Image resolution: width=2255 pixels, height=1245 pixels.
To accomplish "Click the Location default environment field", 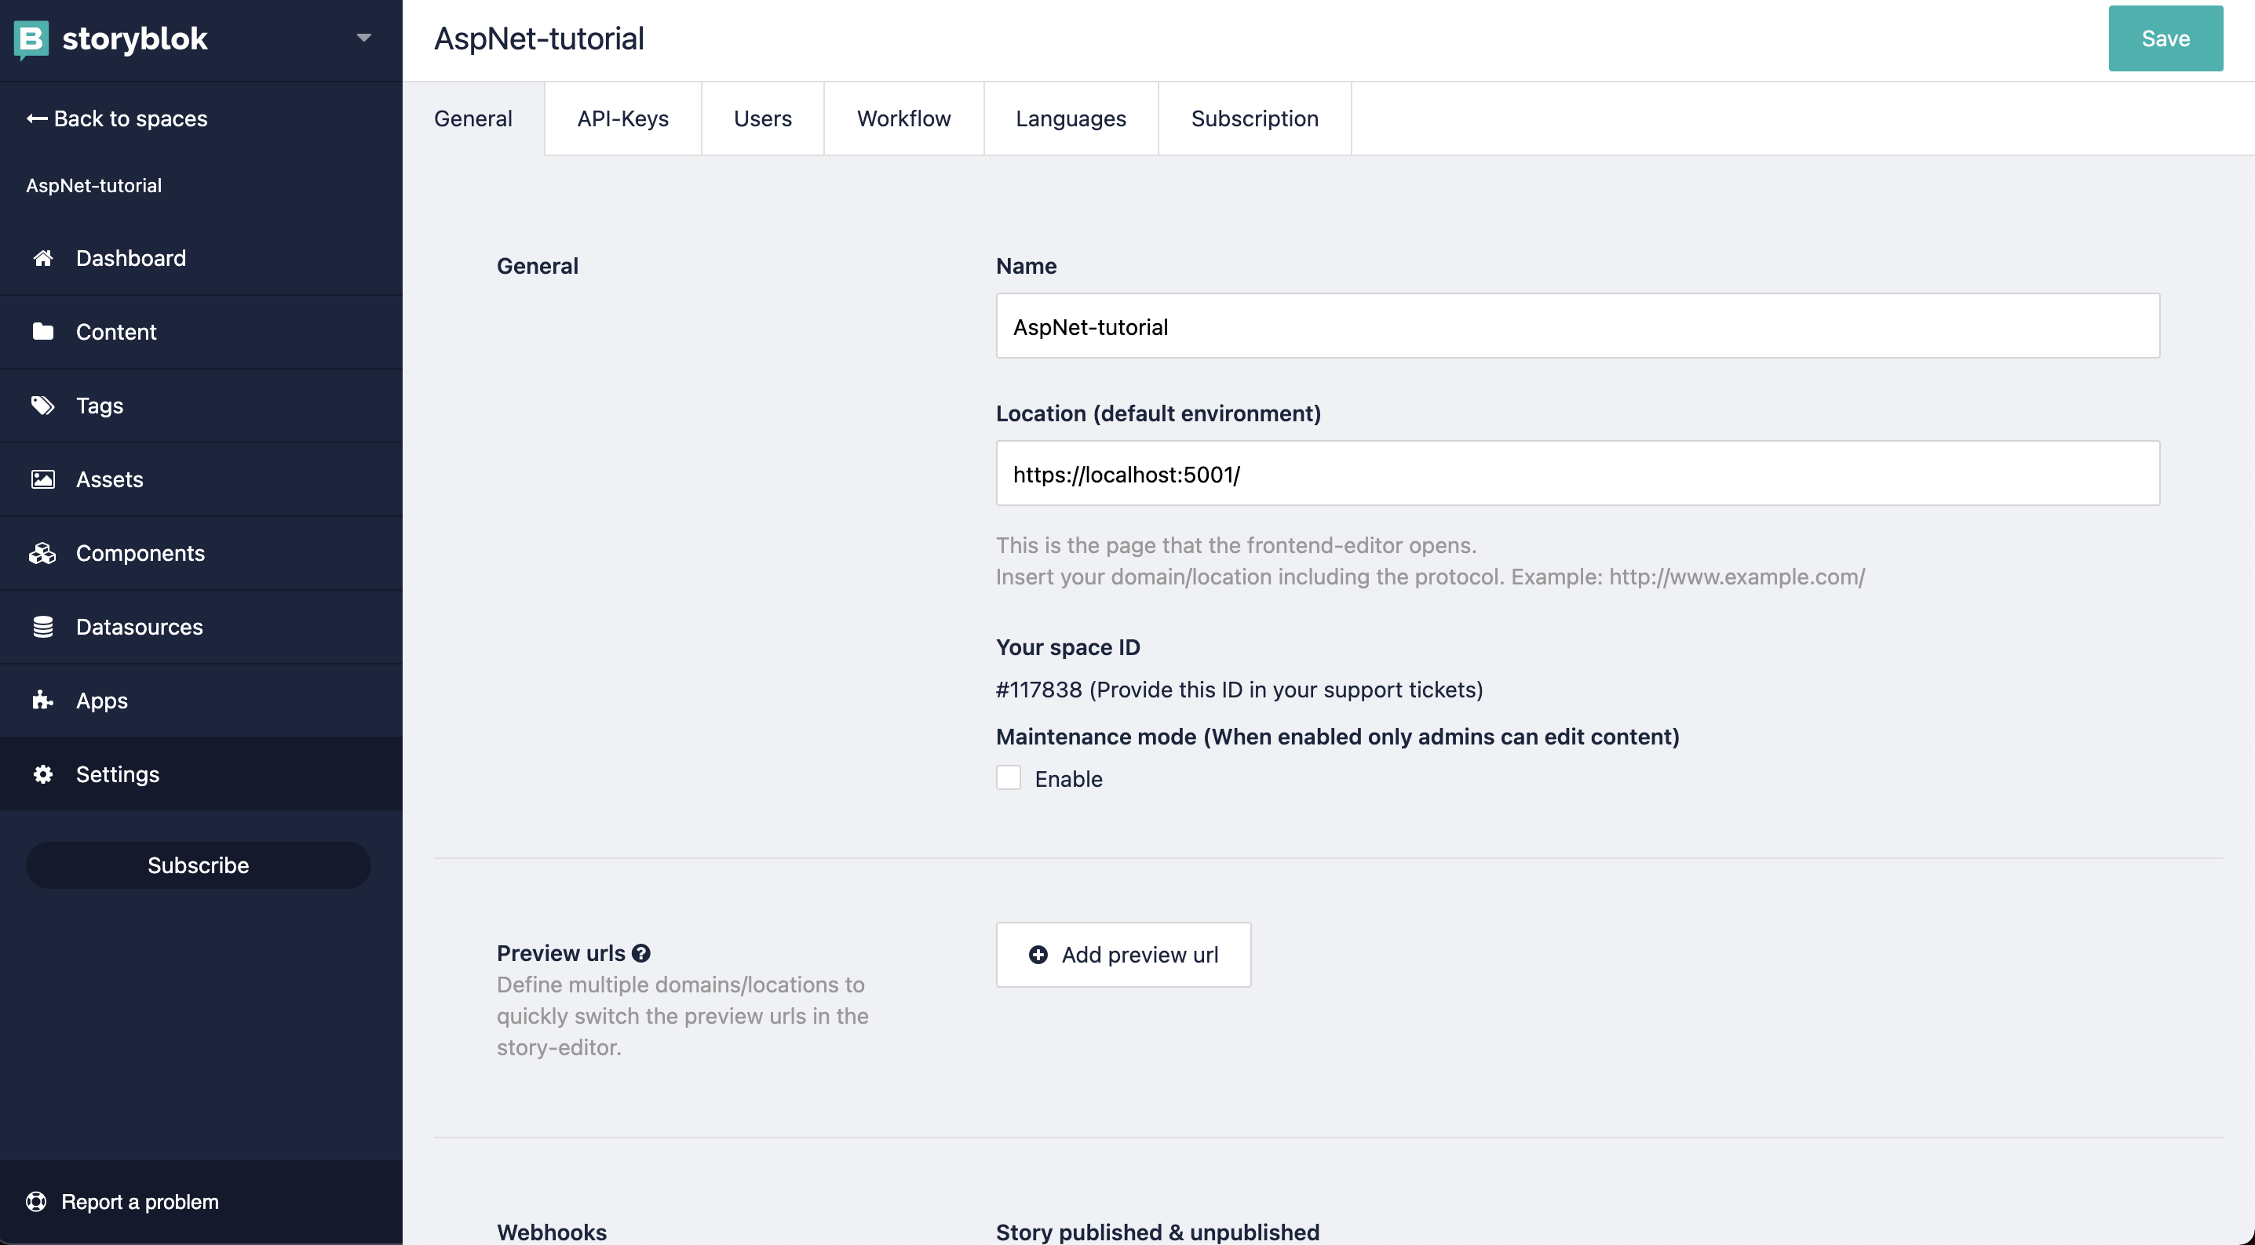I will 1578,473.
